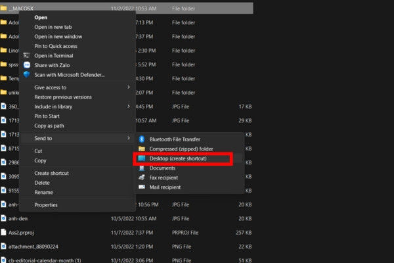Select the 360_ JPG file icon
394x263 pixels.
click(3, 107)
